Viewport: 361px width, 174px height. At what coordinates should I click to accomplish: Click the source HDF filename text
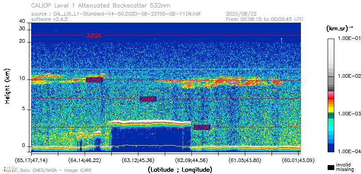coord(116,14)
